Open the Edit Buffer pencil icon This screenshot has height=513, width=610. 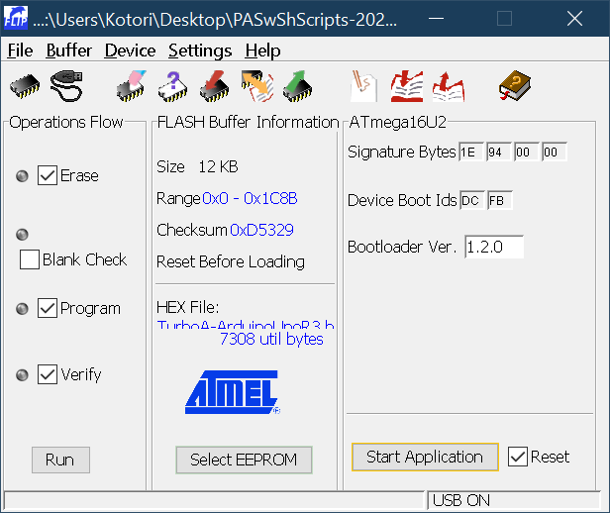[363, 86]
